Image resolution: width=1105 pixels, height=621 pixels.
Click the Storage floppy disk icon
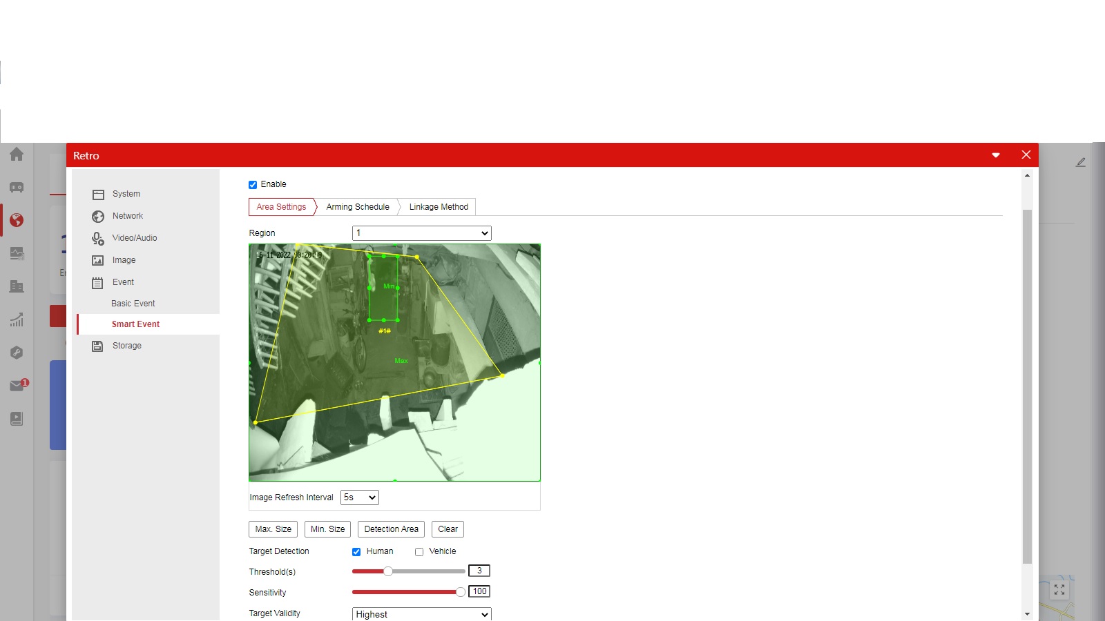coord(98,346)
